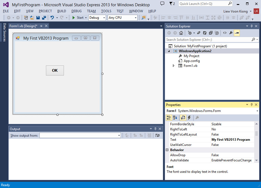The height and width of the screenshot is (188, 261).
Task: Click the Start debugging button
Action: coord(78,18)
